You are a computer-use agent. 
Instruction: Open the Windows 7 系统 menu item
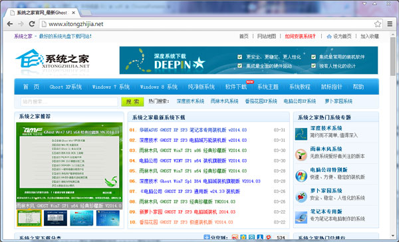tap(111, 87)
